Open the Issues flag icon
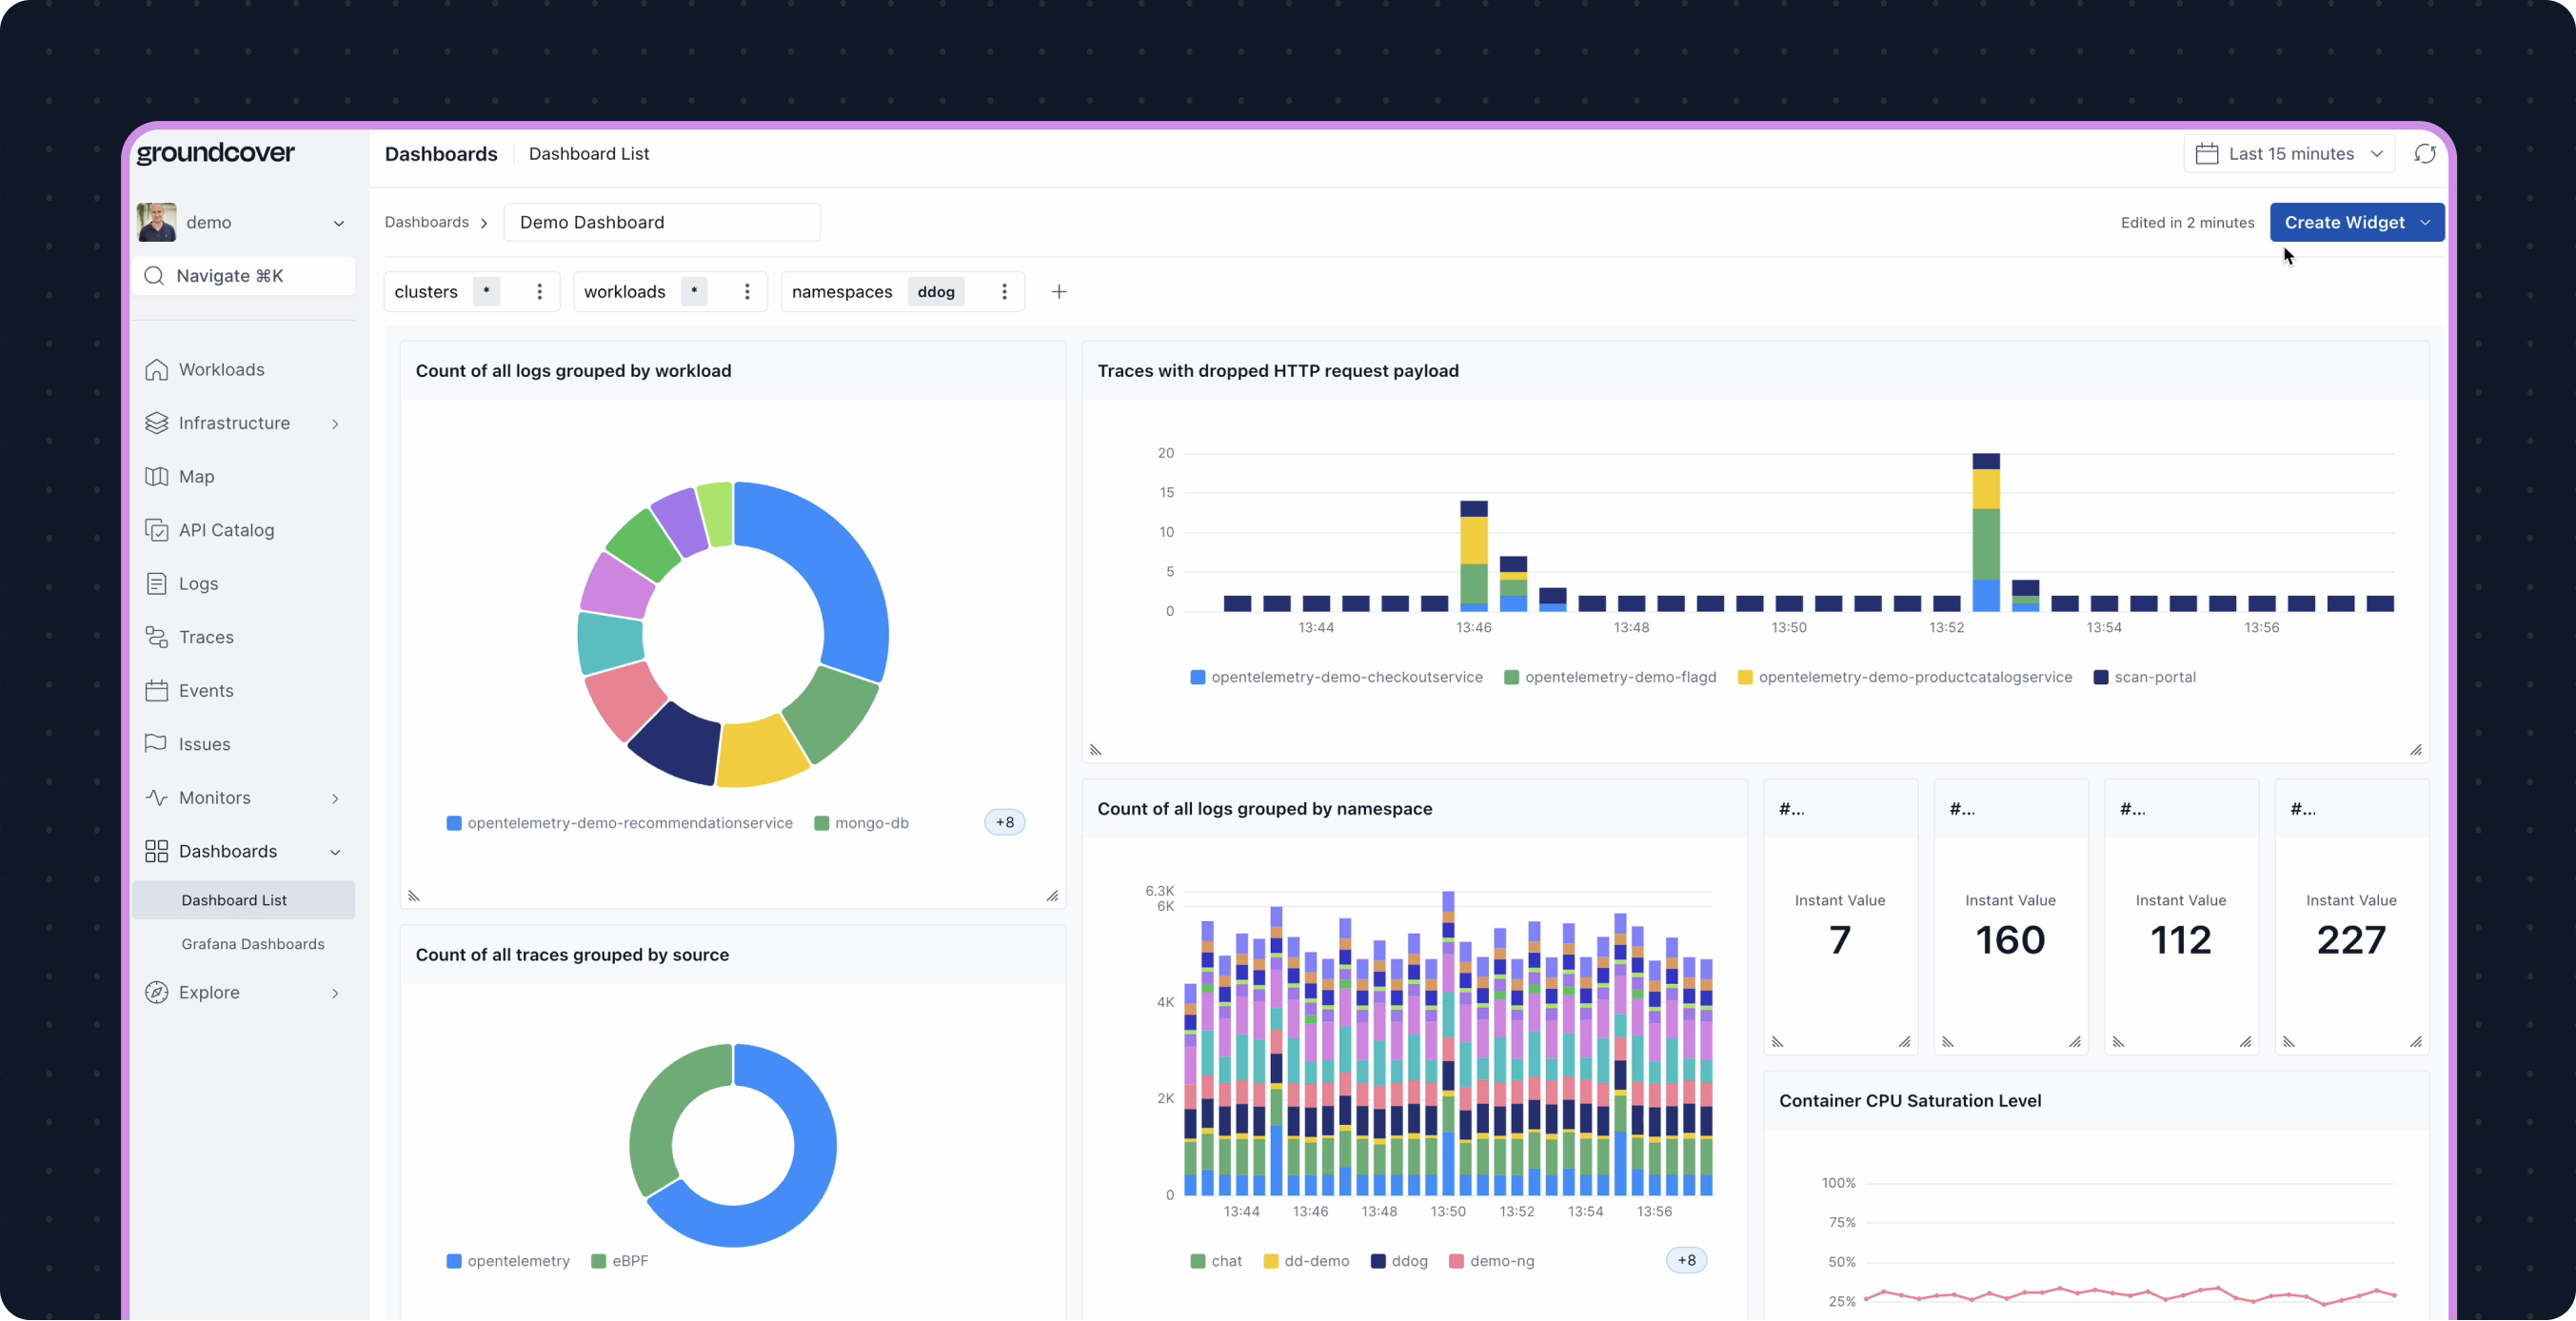 click(x=156, y=744)
